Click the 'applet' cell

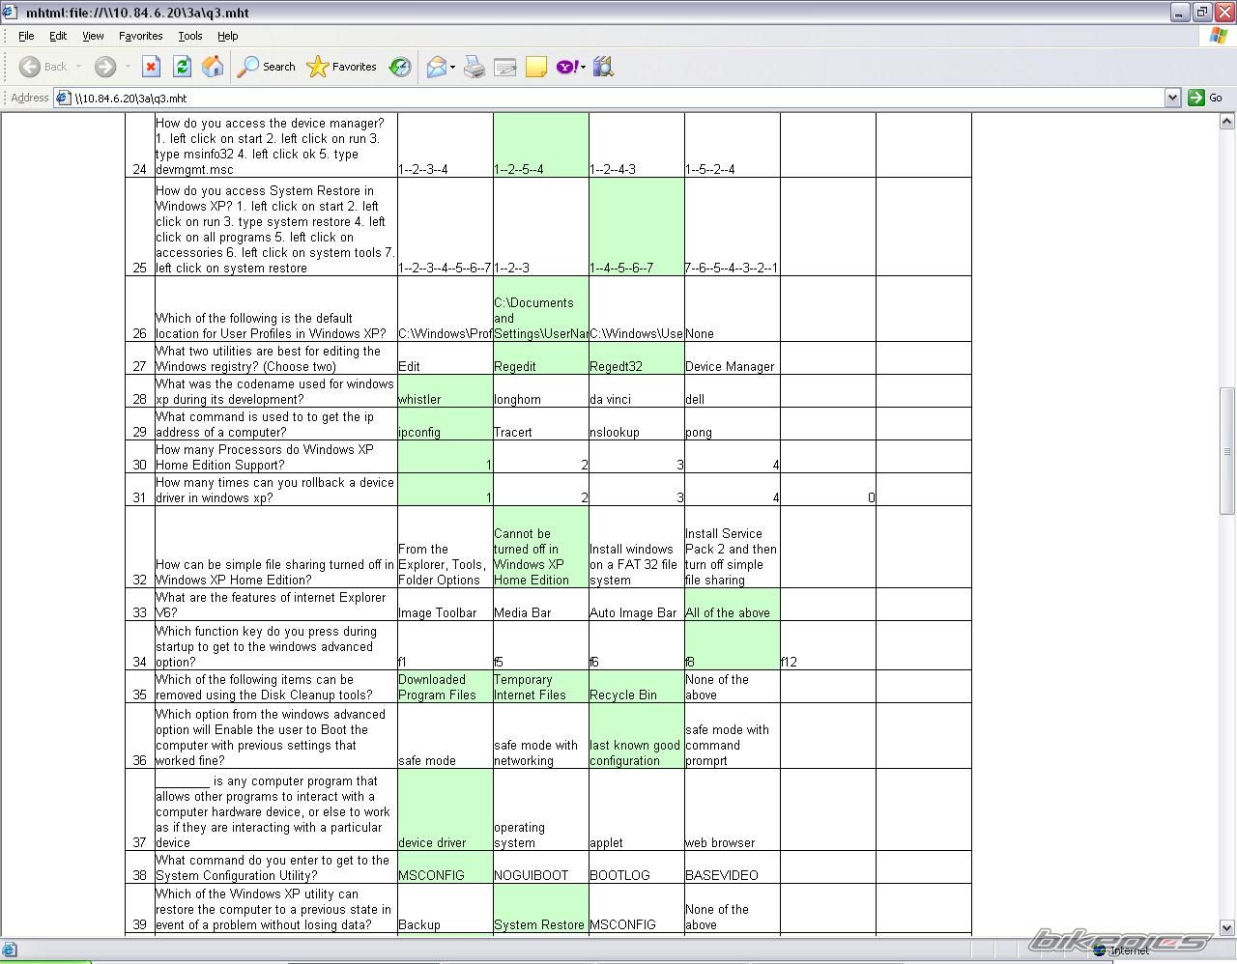tap(636, 810)
